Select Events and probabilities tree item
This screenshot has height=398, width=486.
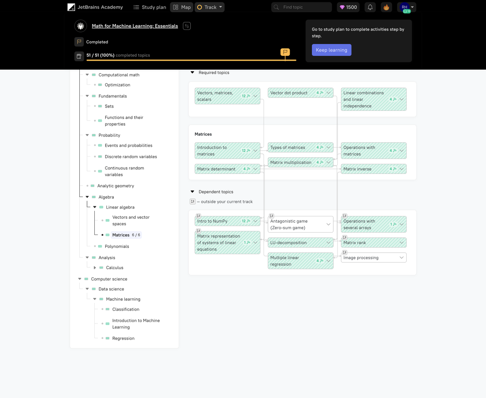(x=128, y=146)
